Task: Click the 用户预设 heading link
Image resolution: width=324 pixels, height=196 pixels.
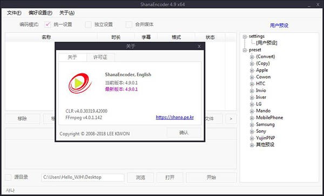Action: pos(279,25)
